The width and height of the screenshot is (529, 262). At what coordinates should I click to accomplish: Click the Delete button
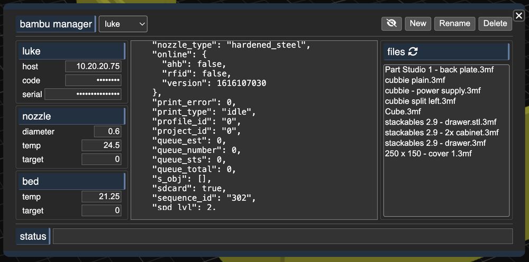tap(495, 24)
